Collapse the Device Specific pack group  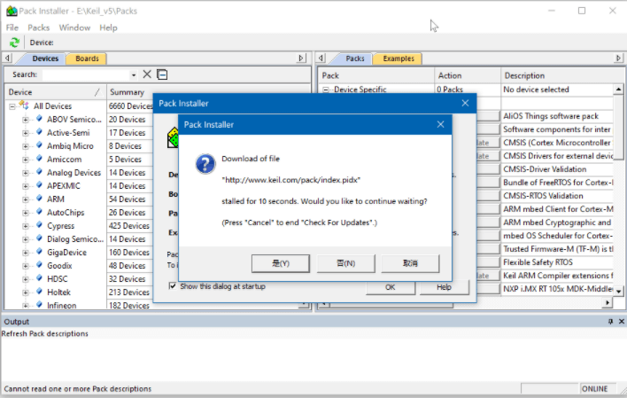[x=326, y=90]
